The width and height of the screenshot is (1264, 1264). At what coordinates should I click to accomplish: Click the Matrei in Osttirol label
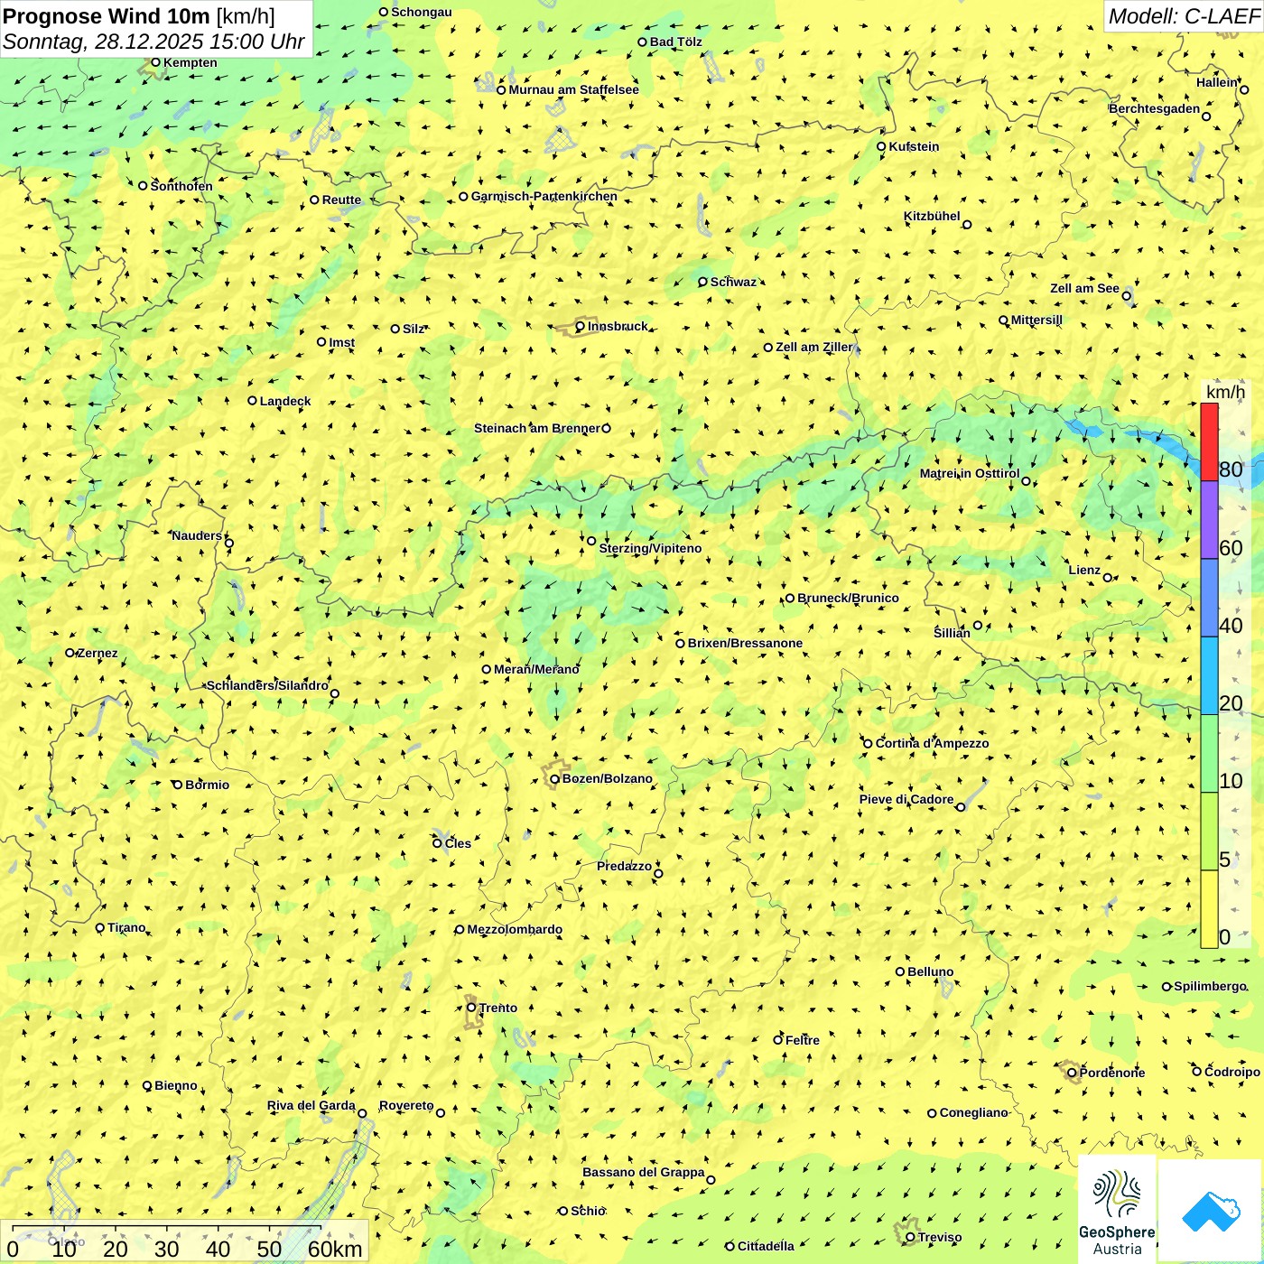coord(970,473)
